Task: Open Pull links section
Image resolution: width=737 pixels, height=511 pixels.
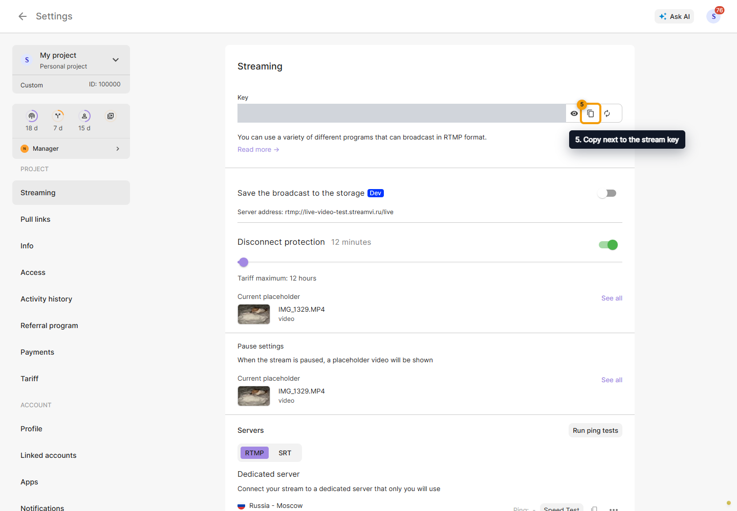Action: tap(71, 219)
